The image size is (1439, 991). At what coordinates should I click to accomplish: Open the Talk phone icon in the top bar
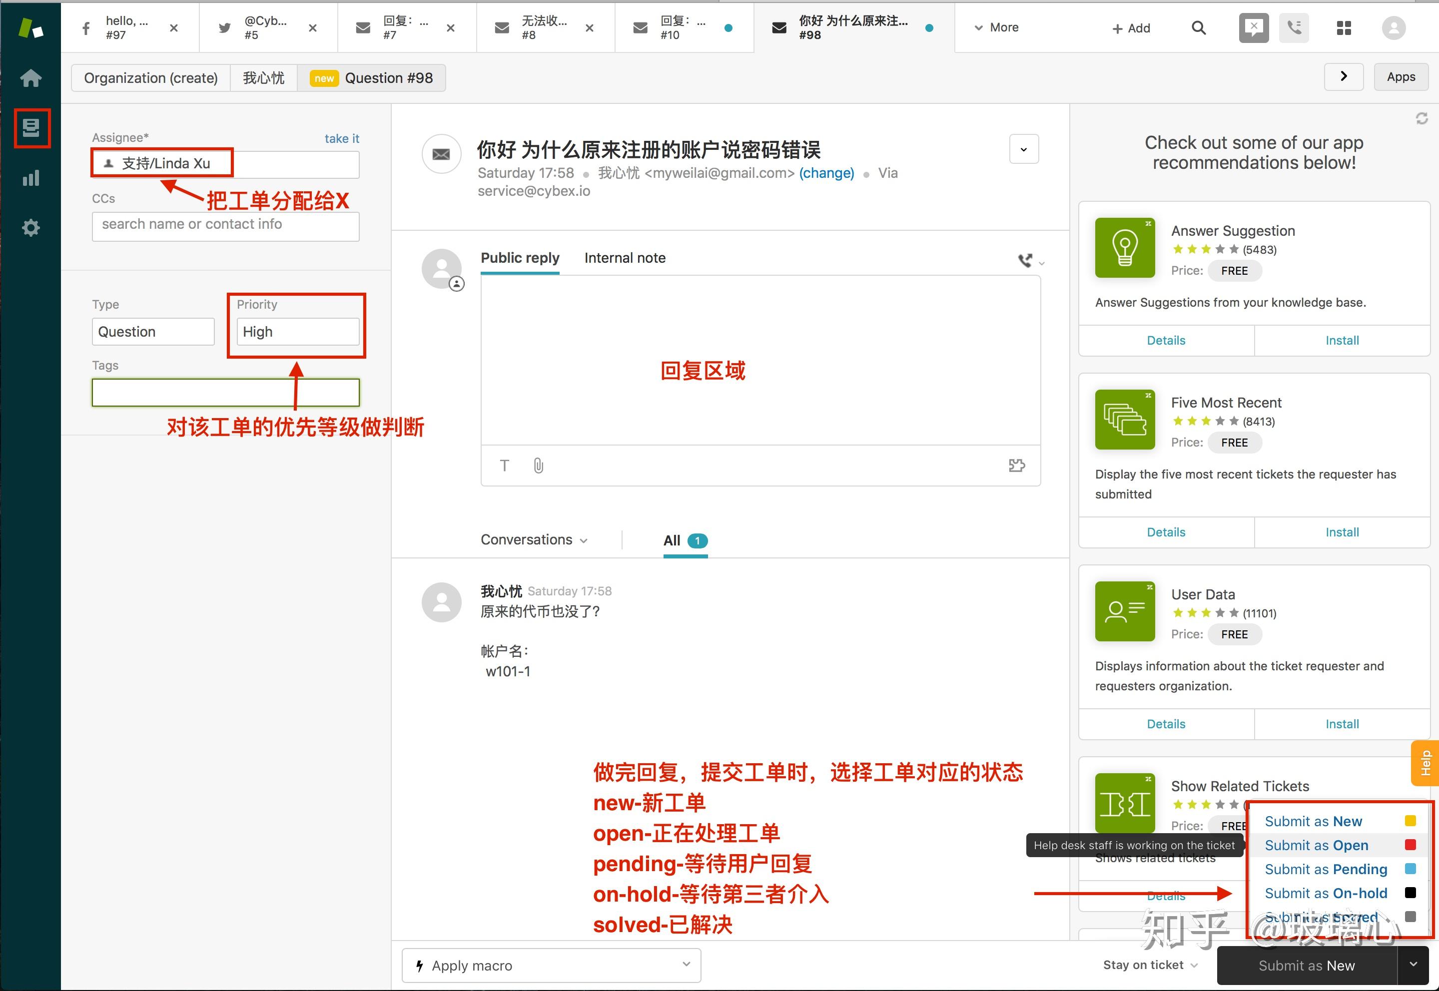click(x=1294, y=27)
